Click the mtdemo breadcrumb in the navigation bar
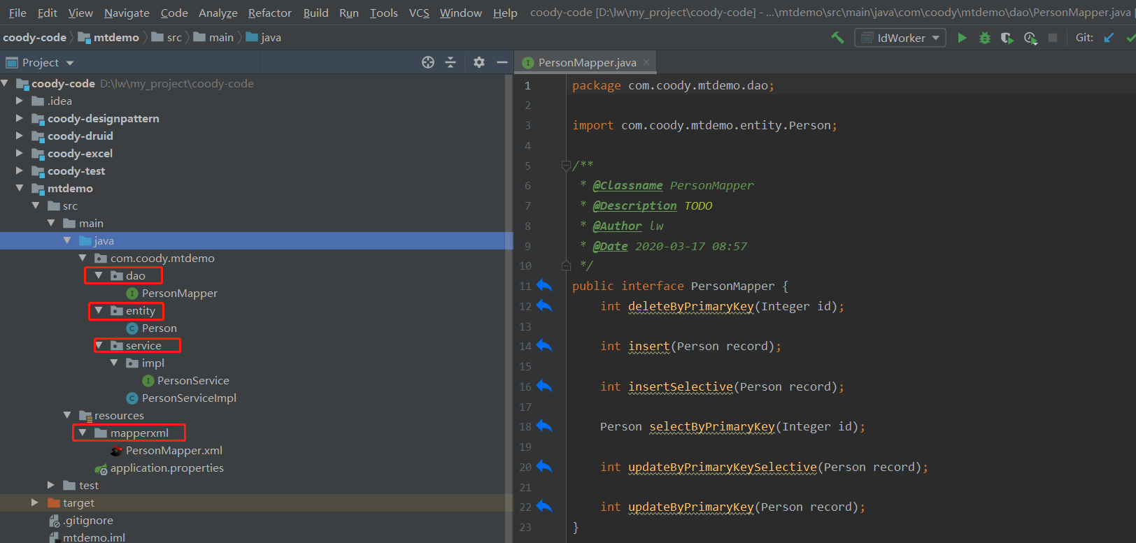1136x543 pixels. (115, 38)
